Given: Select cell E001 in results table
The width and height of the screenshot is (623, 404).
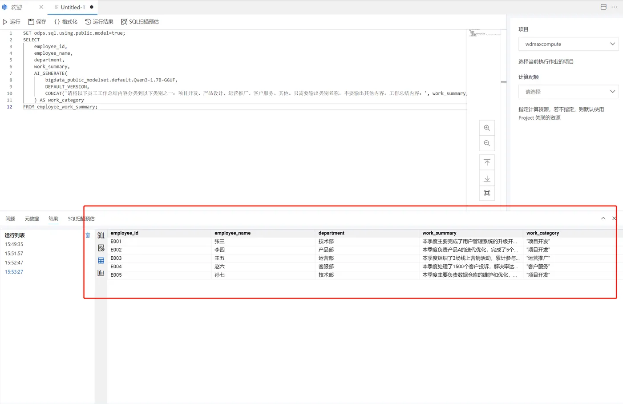Looking at the screenshot, I should click(x=159, y=242).
